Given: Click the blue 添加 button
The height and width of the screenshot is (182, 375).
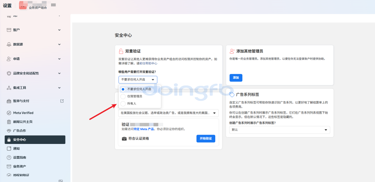Looking at the screenshot, I should point(236,78).
